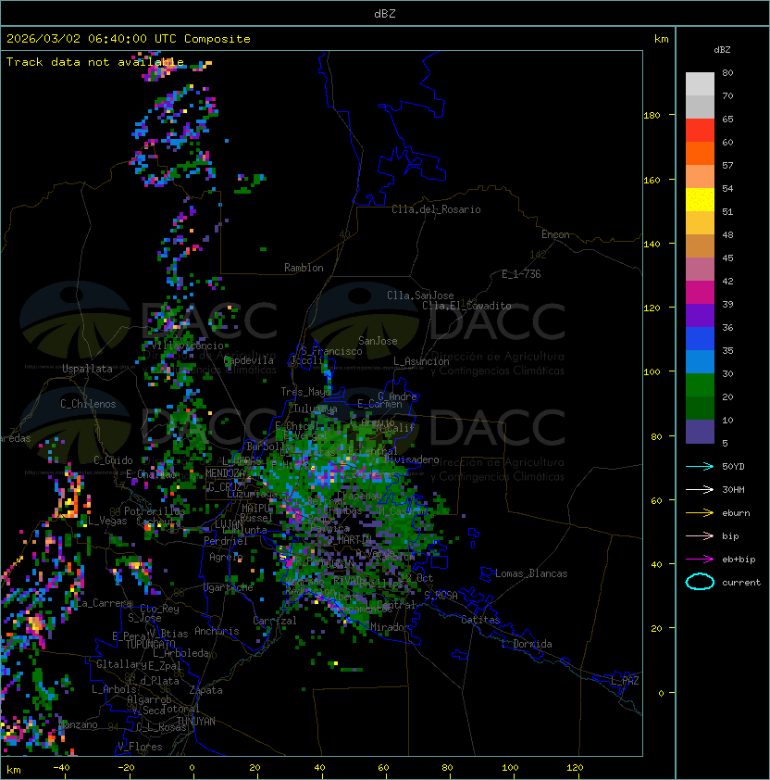
Task: Click the 'Agrelo' place label
Action: pos(226,557)
